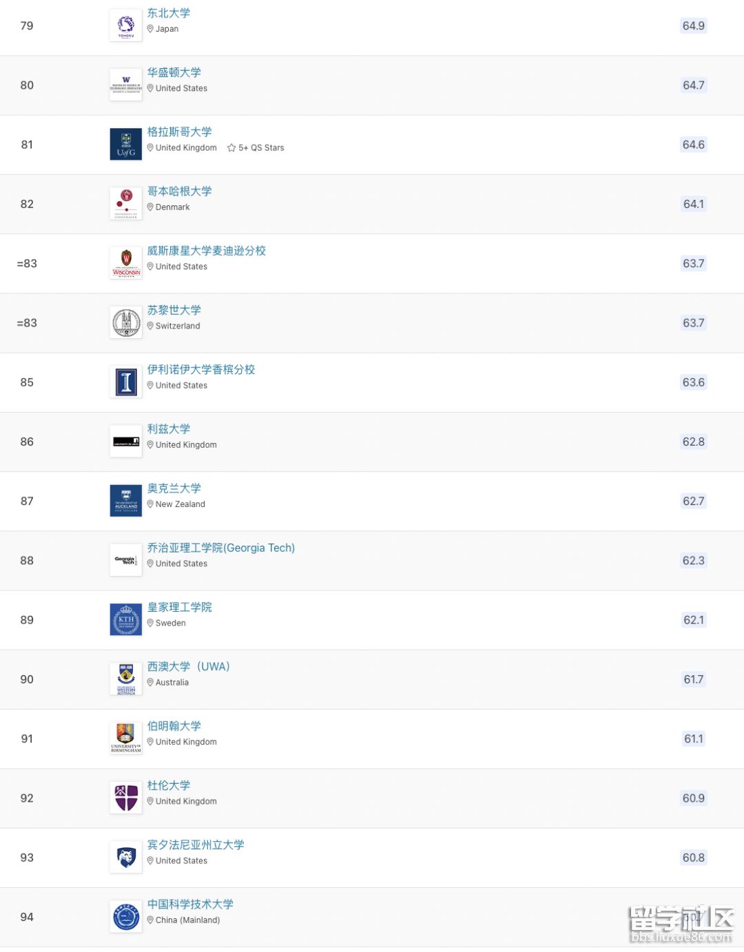Open the 华盛顿大学 link

(x=174, y=72)
